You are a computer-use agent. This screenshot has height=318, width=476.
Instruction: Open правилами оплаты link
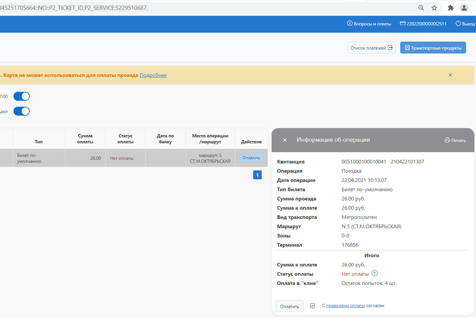[345, 306]
